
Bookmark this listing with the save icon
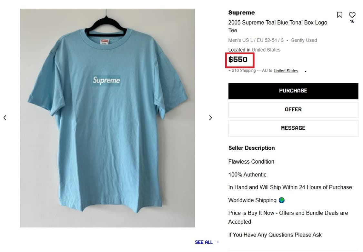pos(339,15)
